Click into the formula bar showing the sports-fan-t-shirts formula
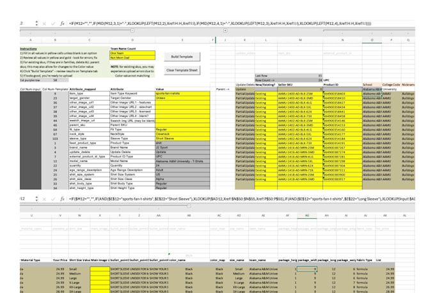 click(x=241, y=199)
